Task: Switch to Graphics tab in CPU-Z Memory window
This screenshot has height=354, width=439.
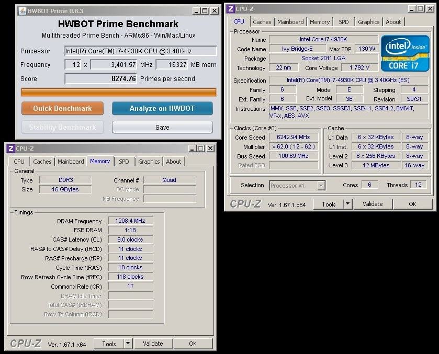Action: 149,162
